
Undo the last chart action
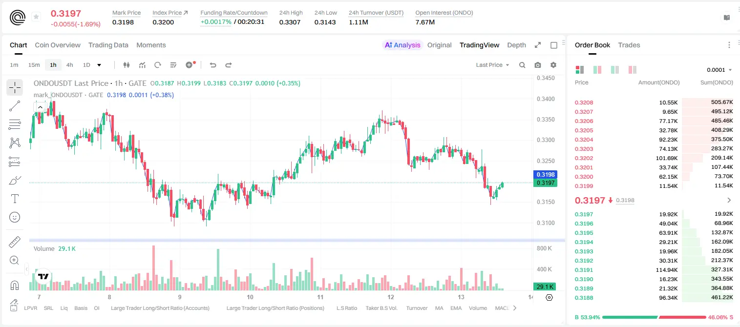click(213, 65)
